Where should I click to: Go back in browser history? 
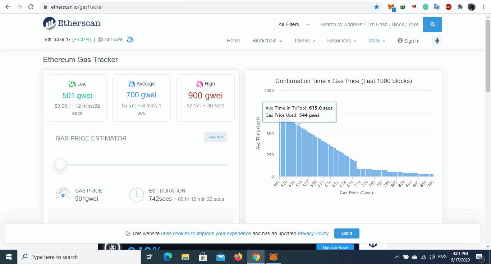pyautogui.click(x=8, y=7)
